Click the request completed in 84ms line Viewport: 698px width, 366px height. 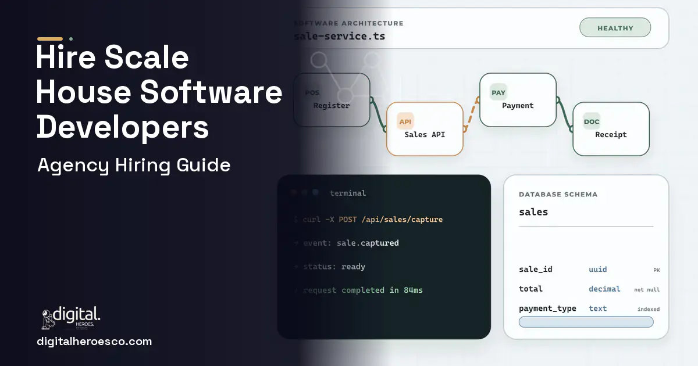[358, 290]
